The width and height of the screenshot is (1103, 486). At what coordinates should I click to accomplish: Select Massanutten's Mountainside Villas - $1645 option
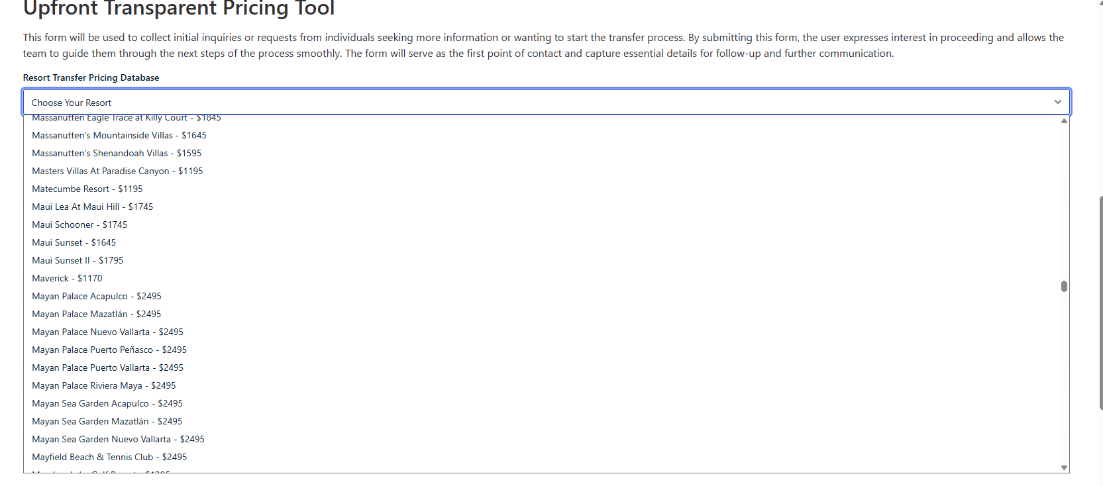[x=119, y=135]
